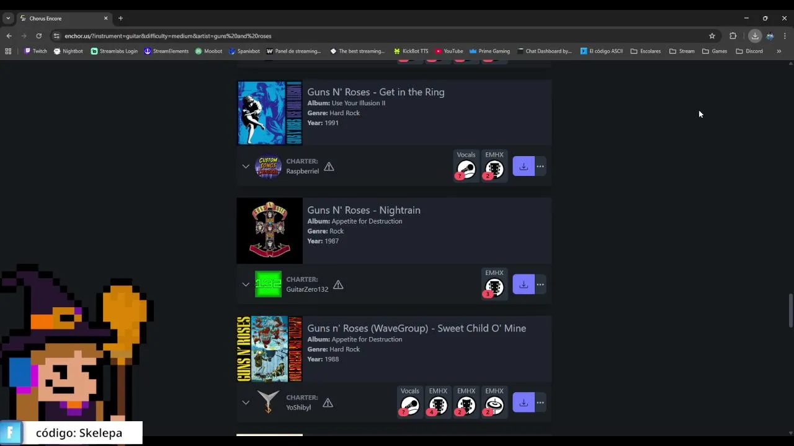Open the Prime Gaming bookmark

489,51
